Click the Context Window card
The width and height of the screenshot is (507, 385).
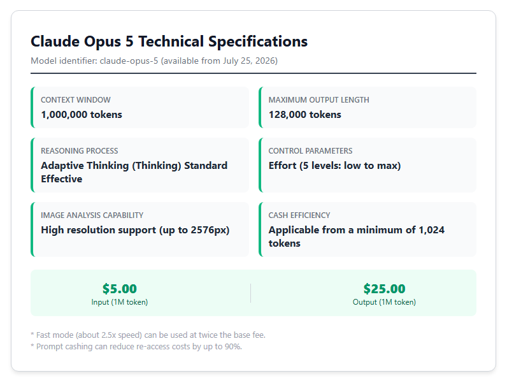pyautogui.click(x=139, y=108)
